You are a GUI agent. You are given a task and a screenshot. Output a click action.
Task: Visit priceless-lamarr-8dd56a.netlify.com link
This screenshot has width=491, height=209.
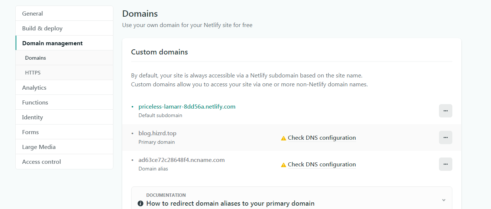click(x=187, y=107)
